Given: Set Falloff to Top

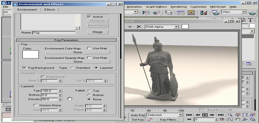Looking at the screenshot, I should (89, 91).
